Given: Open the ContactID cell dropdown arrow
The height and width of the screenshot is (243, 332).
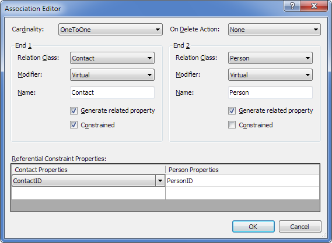Looking at the screenshot, I should pyautogui.click(x=160, y=181).
